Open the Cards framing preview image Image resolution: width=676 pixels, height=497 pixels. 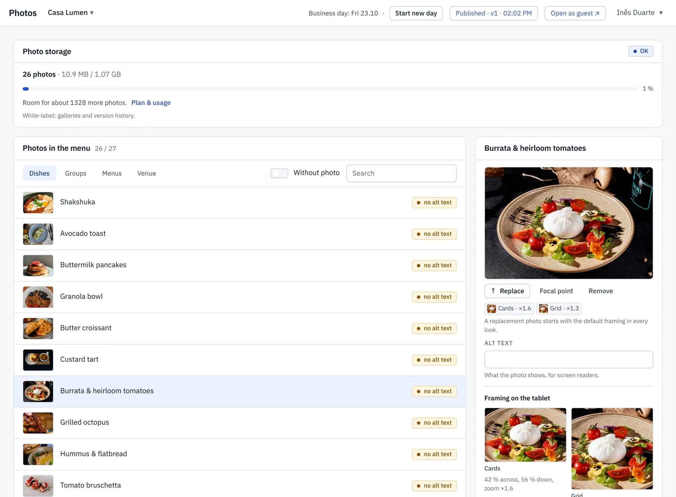point(525,434)
